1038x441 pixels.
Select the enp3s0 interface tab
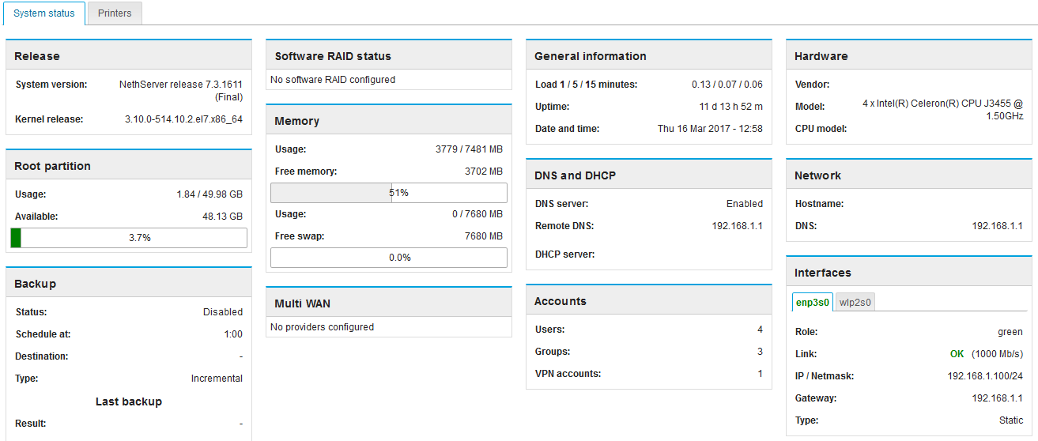[x=813, y=302]
